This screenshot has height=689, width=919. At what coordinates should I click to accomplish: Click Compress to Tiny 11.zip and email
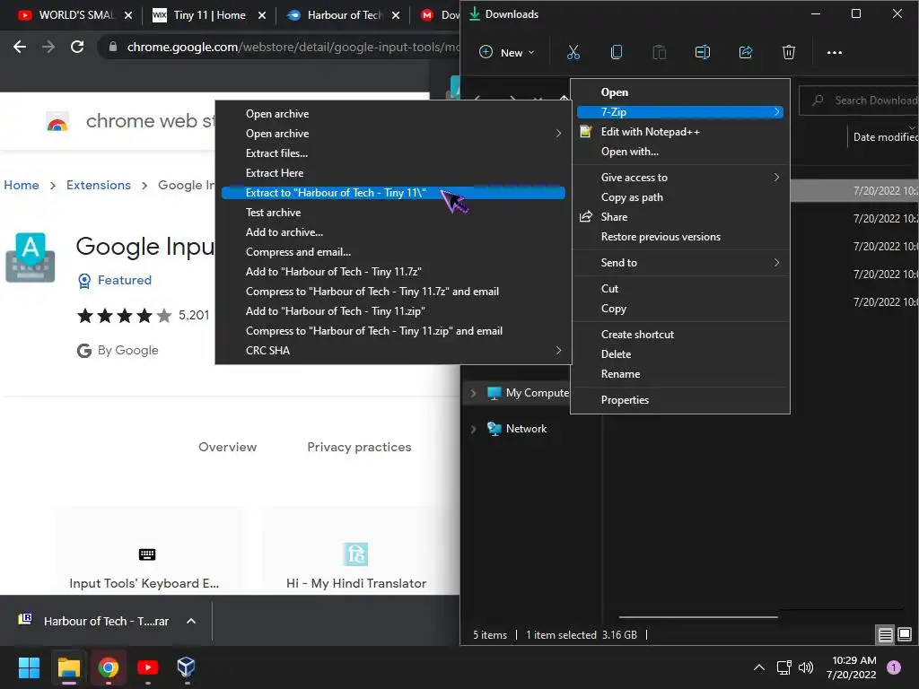(x=393, y=331)
